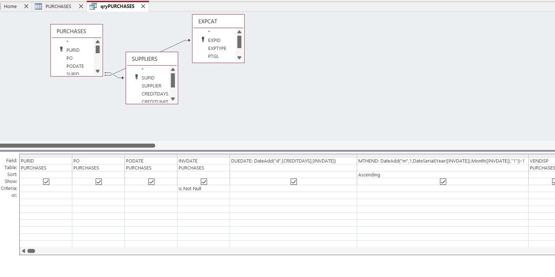Select the SUPPLIER field in the SUPPLIERS box
This screenshot has height=277, width=555.
(x=152, y=86)
